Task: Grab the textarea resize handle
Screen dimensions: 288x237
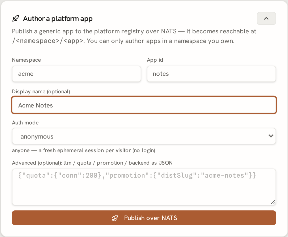Action: [x=273, y=202]
